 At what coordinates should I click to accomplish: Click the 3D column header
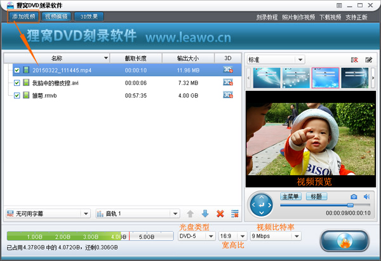[228, 58]
